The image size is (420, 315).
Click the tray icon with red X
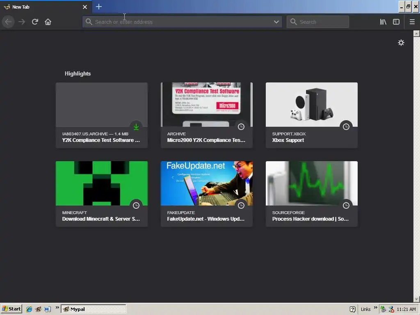coord(391,309)
